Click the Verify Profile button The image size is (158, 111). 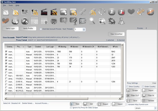(x=28, y=29)
